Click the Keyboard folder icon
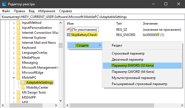Viewport: 185px width, 108px height. click(x=18, y=48)
